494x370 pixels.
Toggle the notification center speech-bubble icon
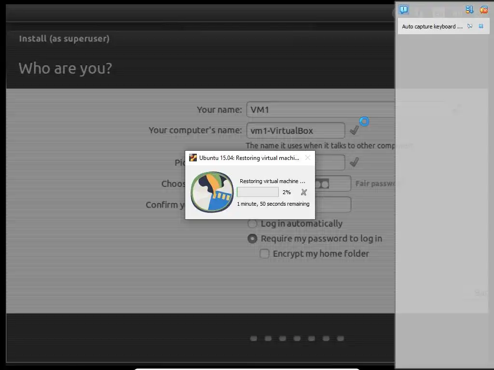pyautogui.click(x=404, y=9)
